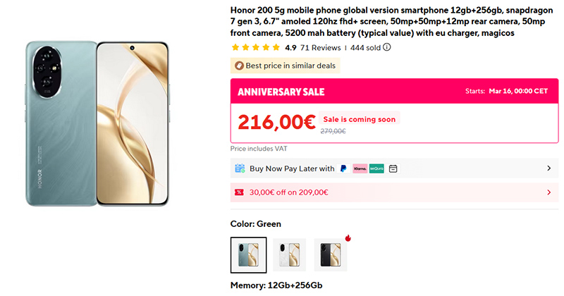Click the info icon next to 444 sold
The image size is (564, 296).
(x=386, y=48)
